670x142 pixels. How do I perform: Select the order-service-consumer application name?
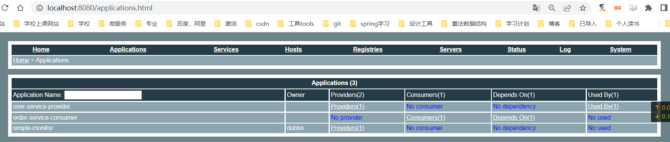pyautogui.click(x=45, y=117)
